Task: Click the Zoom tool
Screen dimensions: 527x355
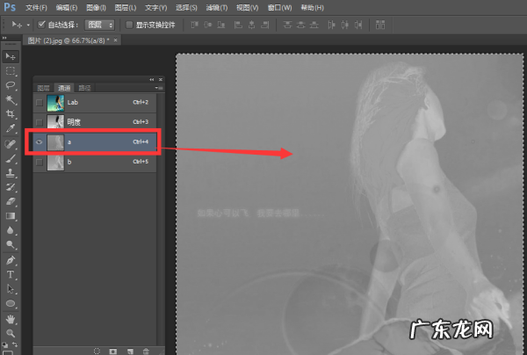Action: pyautogui.click(x=11, y=333)
